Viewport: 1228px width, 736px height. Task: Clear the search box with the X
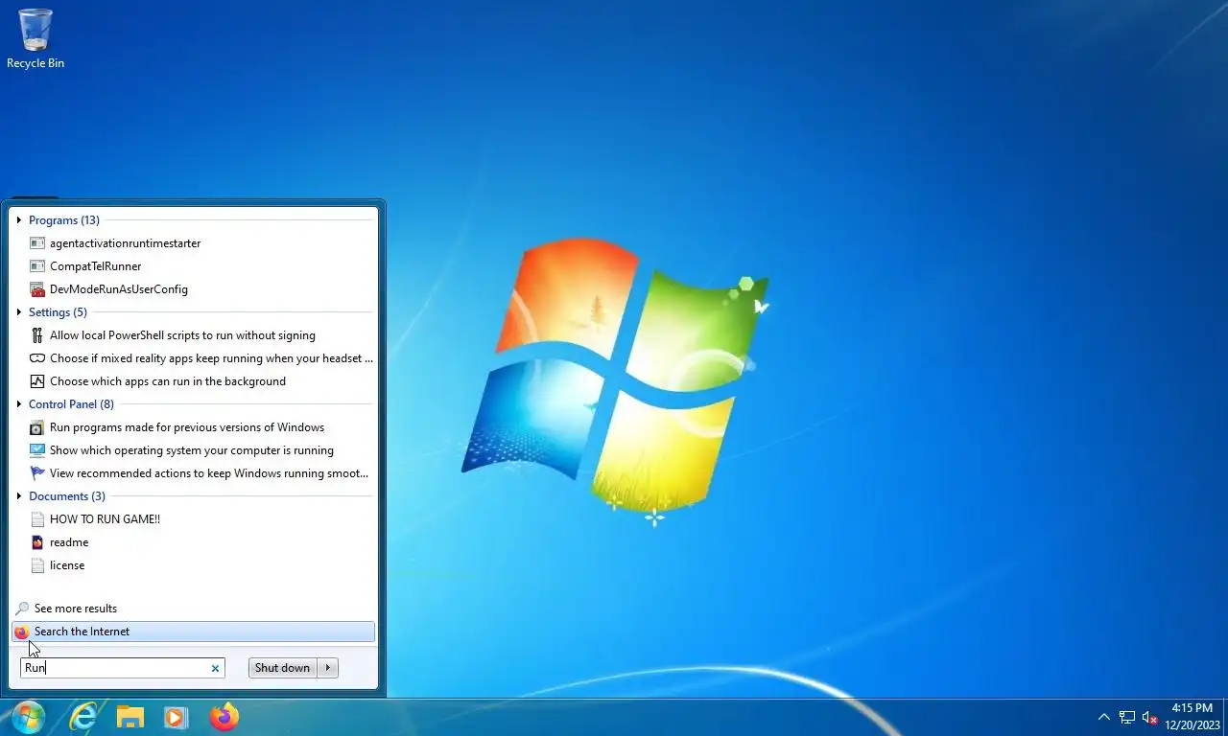click(x=215, y=668)
